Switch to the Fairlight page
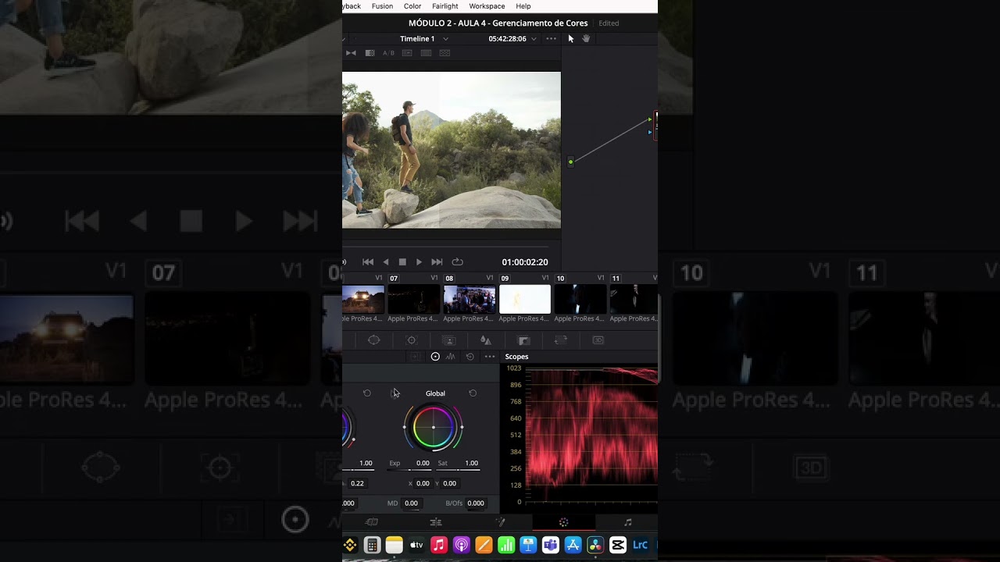Viewport: 1000px width, 562px height. [627, 522]
